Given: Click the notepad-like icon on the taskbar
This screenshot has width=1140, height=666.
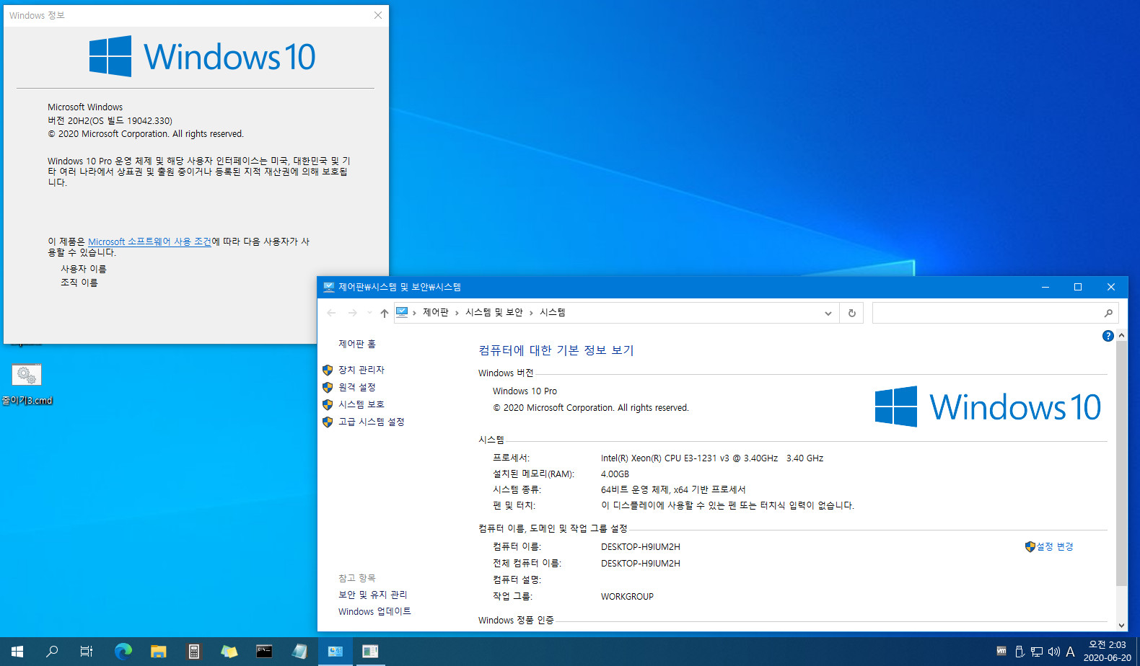Looking at the screenshot, I should pos(299,652).
